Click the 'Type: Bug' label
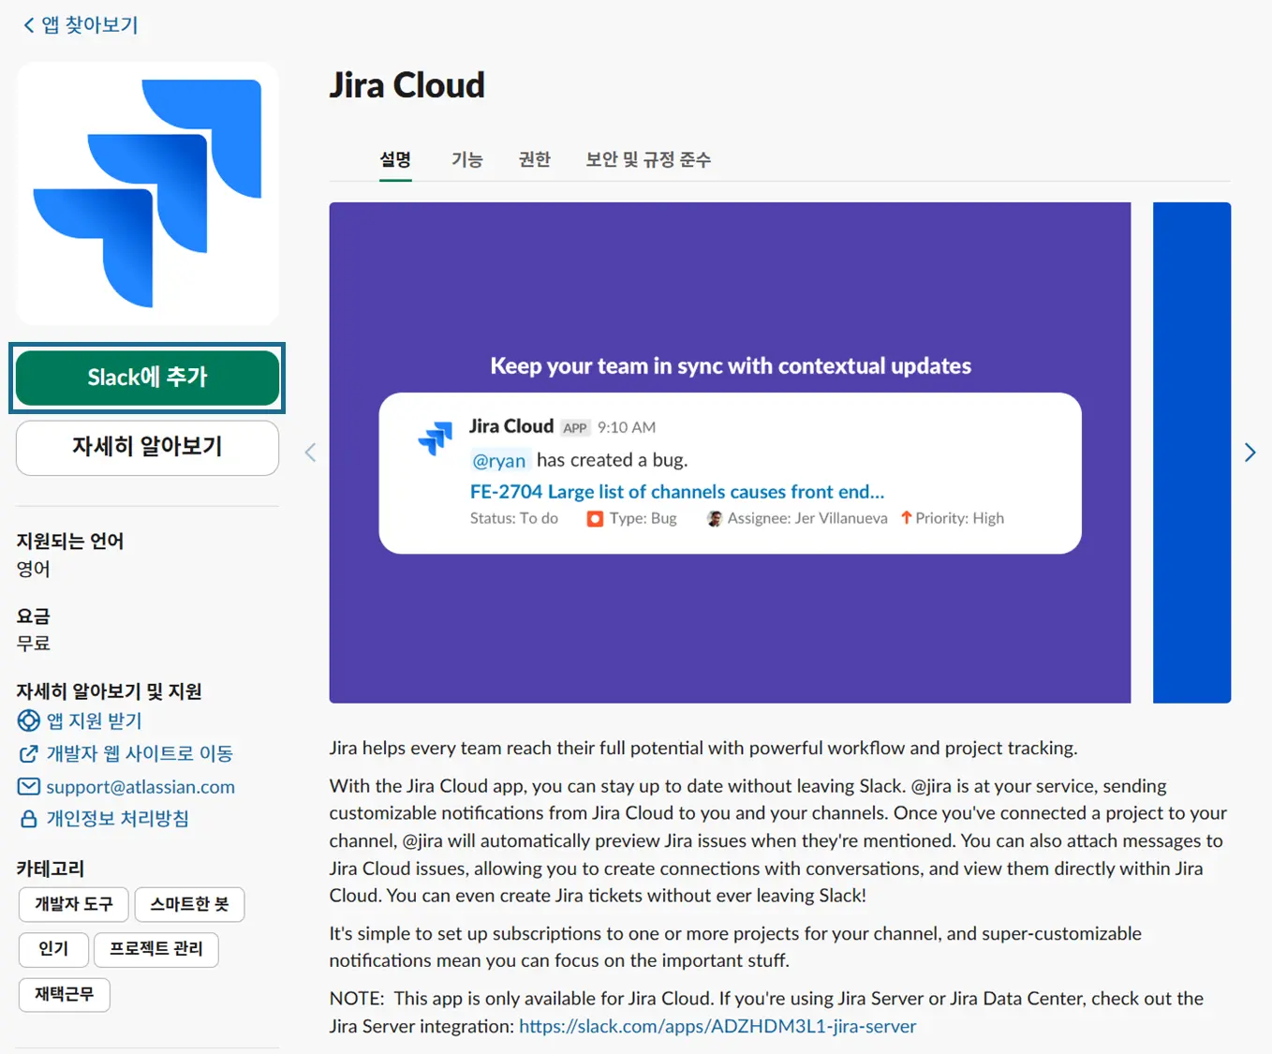This screenshot has width=1272, height=1054. (x=643, y=518)
